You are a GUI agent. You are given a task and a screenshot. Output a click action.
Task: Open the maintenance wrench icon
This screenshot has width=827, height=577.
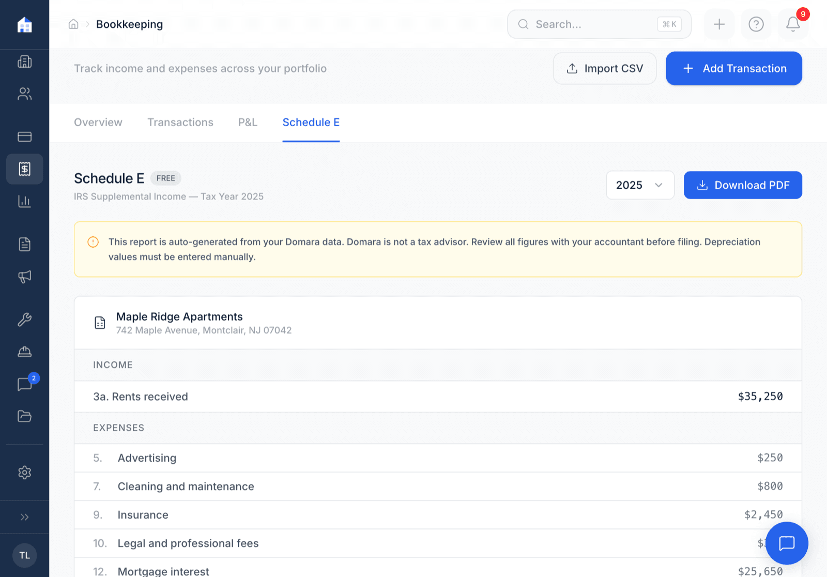(24, 320)
